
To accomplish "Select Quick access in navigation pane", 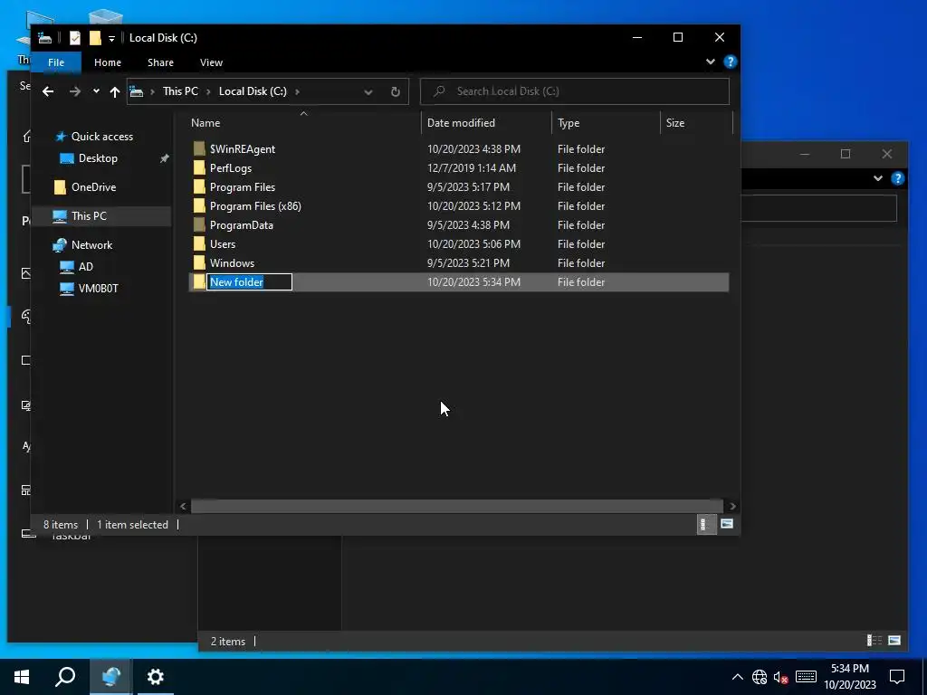I will pyautogui.click(x=101, y=137).
